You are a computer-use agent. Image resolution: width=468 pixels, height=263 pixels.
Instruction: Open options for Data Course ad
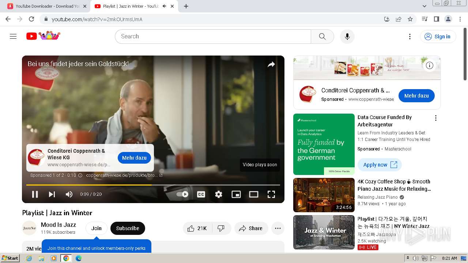coord(435,118)
